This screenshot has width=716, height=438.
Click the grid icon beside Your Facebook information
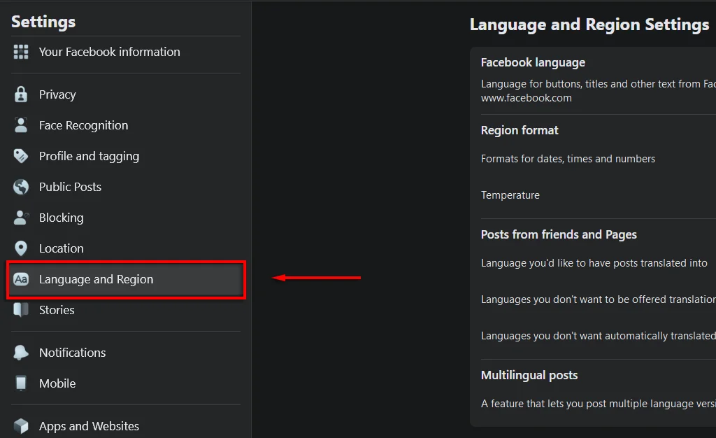pyautogui.click(x=21, y=52)
